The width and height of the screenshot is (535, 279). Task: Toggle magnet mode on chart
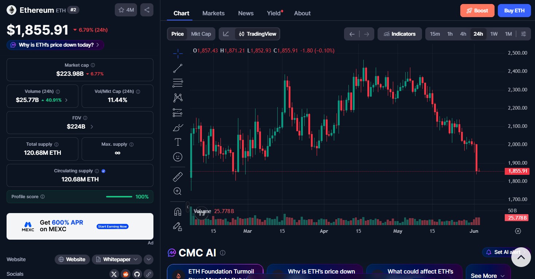click(x=178, y=212)
